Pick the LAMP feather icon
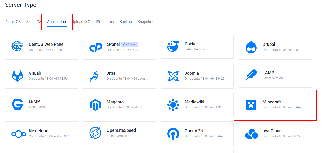The height and width of the screenshot is (153, 331). tap(251, 75)
